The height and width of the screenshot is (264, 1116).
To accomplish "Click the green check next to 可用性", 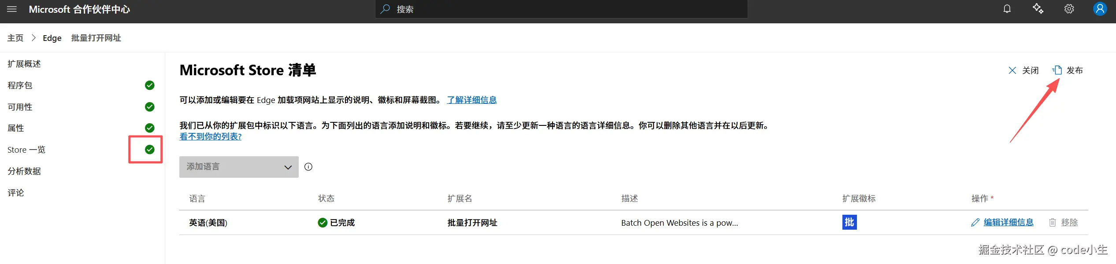I will click(150, 107).
